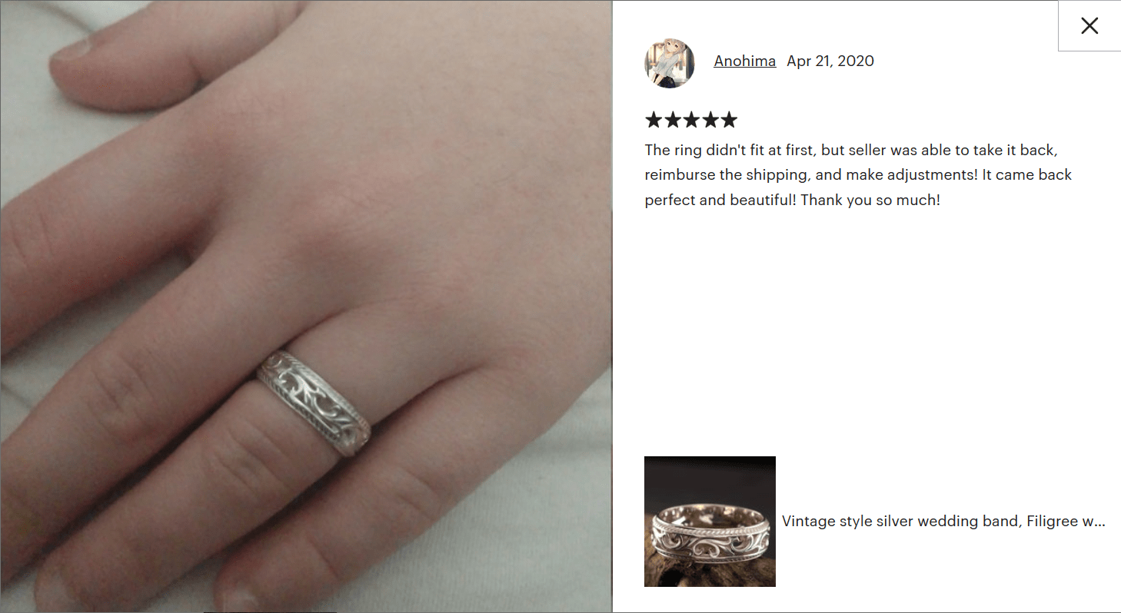Click the silver ring on the finger
Viewport: 1121px width, 613px height.
[x=313, y=403]
